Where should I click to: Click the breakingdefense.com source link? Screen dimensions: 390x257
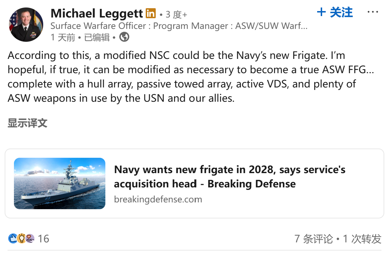[158, 199]
